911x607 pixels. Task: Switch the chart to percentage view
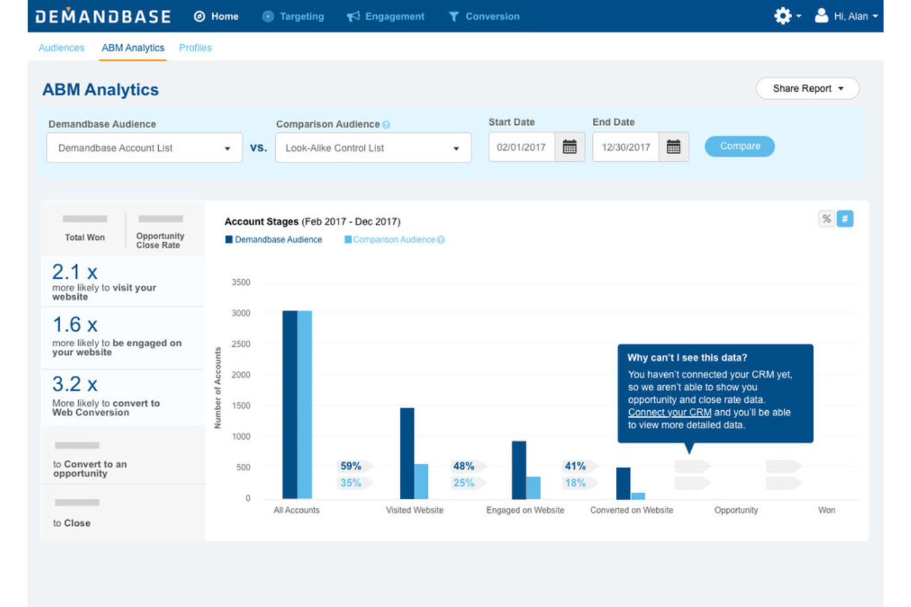(x=825, y=219)
